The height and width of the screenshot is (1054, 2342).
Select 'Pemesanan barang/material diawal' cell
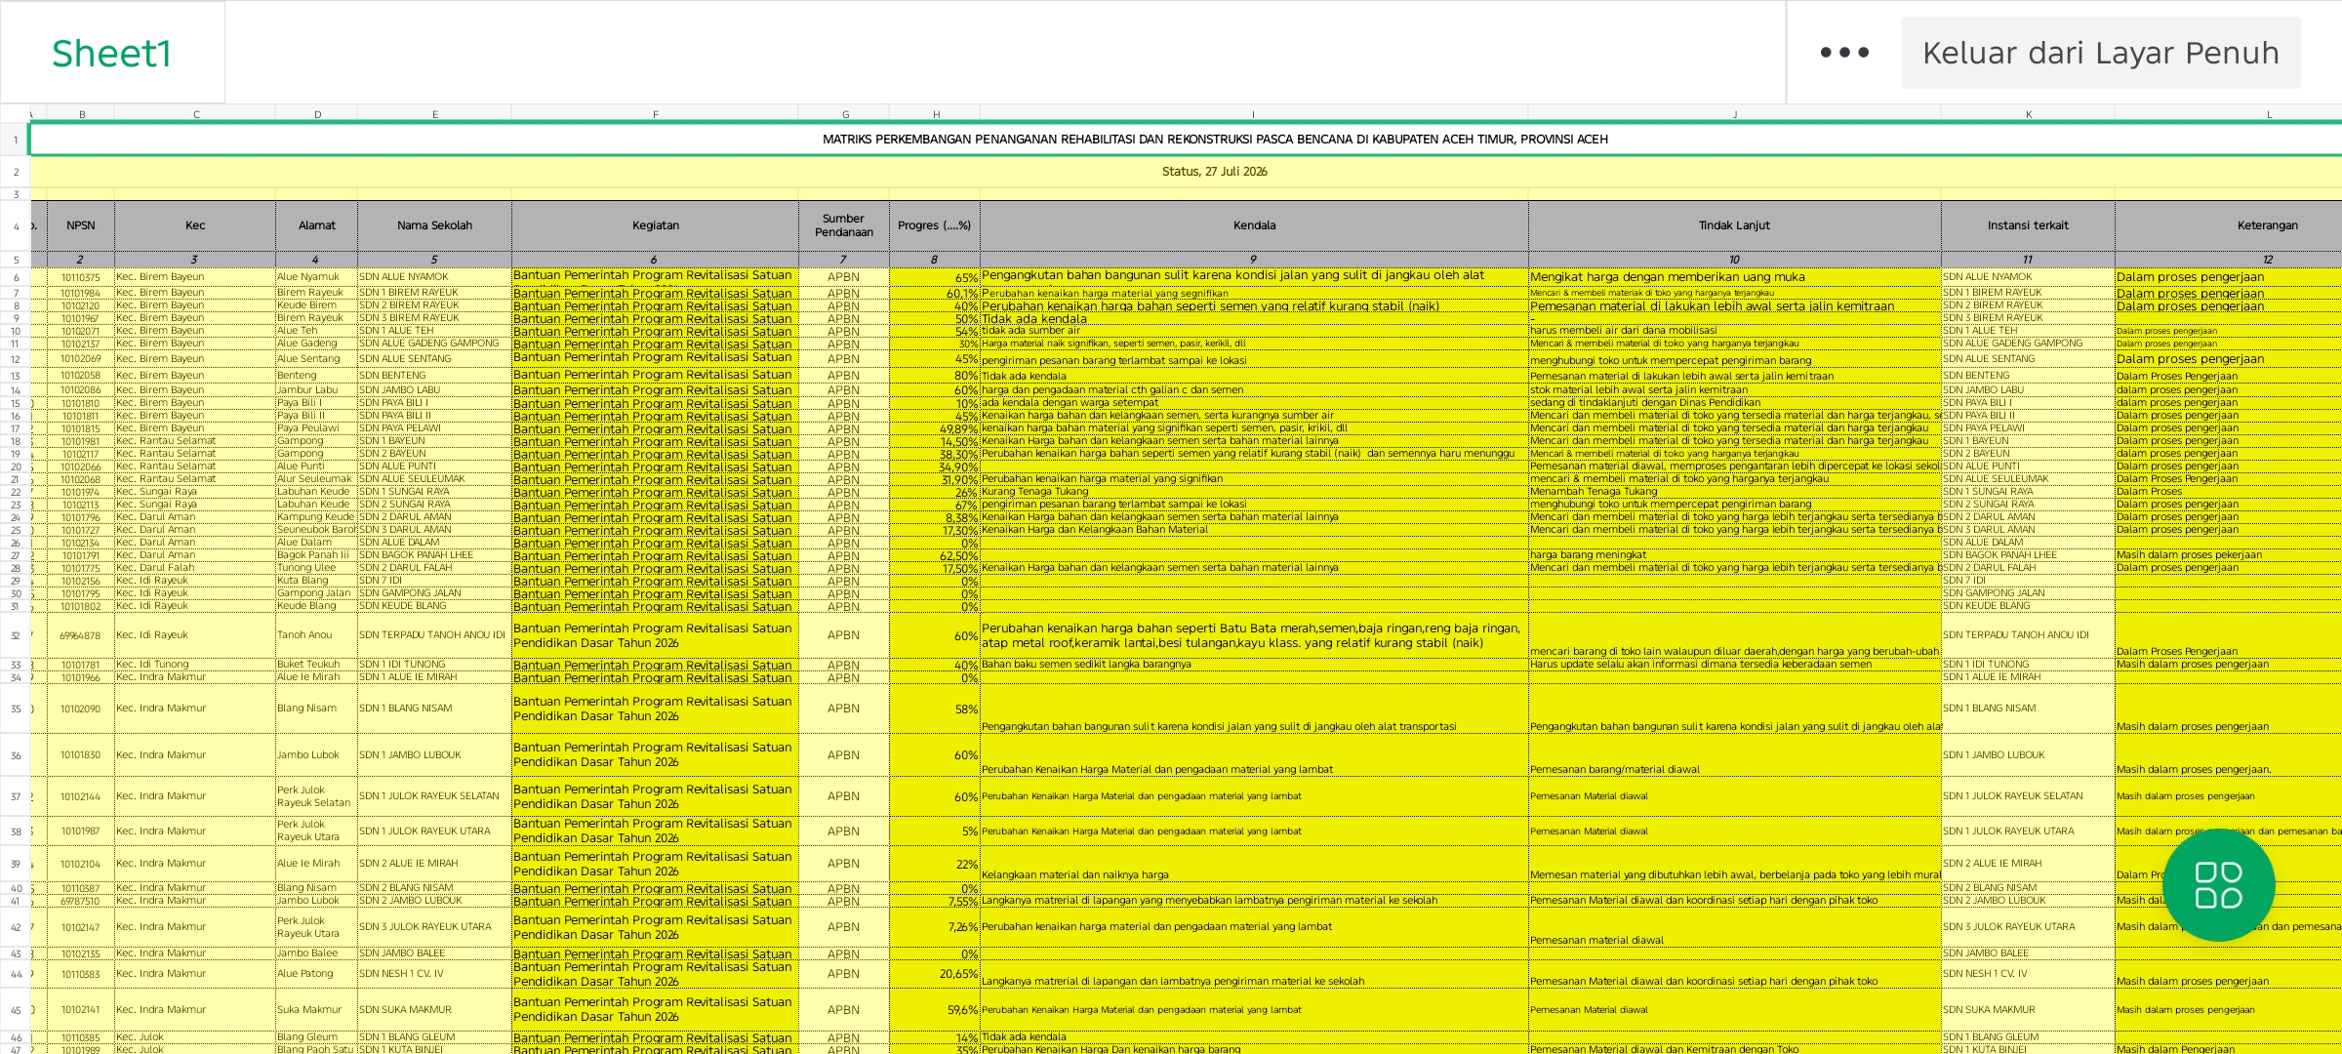coord(1735,755)
